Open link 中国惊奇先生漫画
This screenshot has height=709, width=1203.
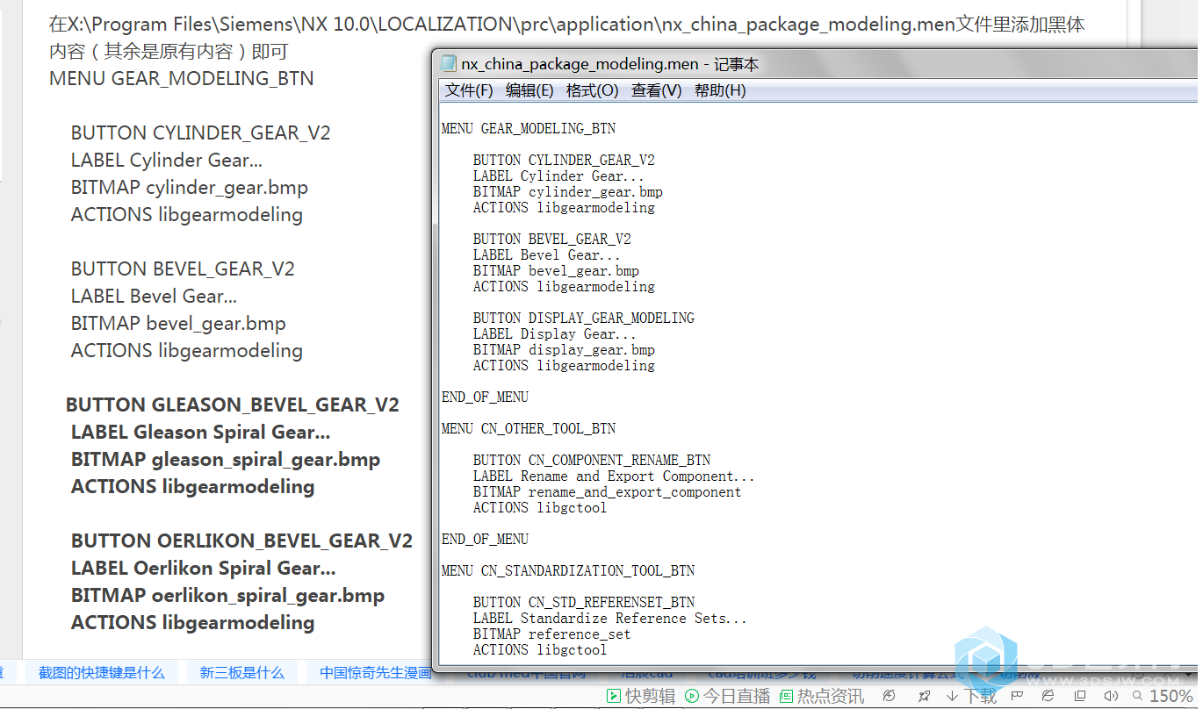click(376, 673)
